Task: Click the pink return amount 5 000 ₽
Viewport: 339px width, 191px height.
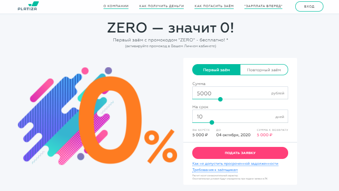Action: [x=265, y=135]
